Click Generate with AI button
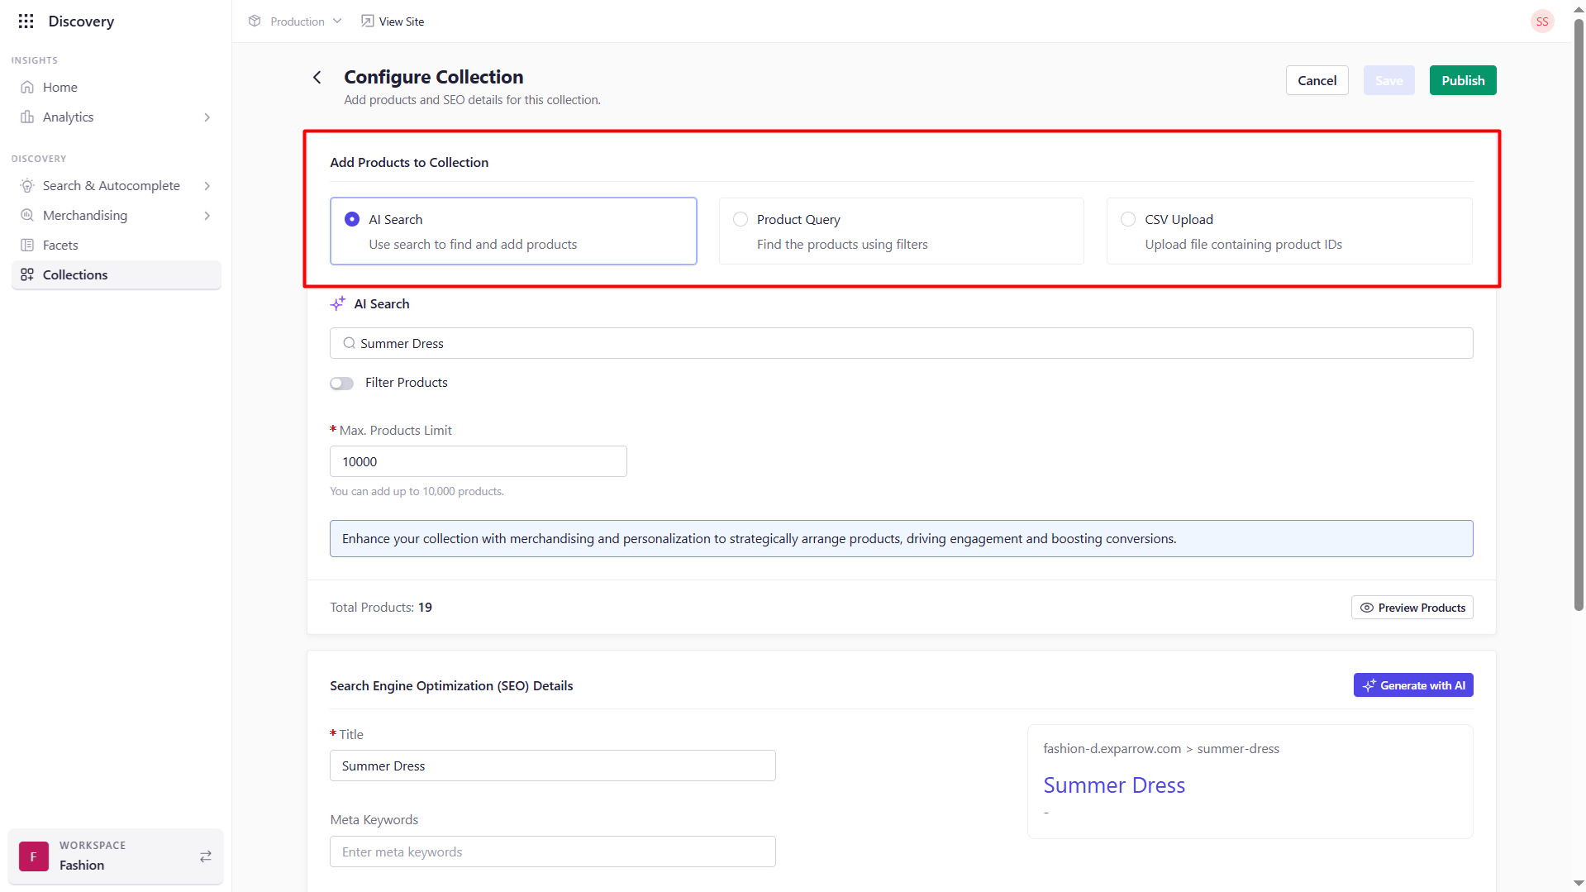 1412,686
